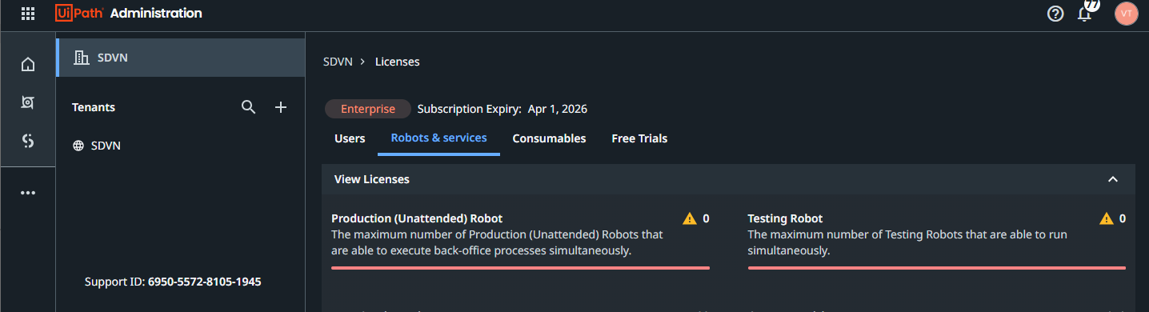Open the second sidebar icon below Home

(28, 102)
